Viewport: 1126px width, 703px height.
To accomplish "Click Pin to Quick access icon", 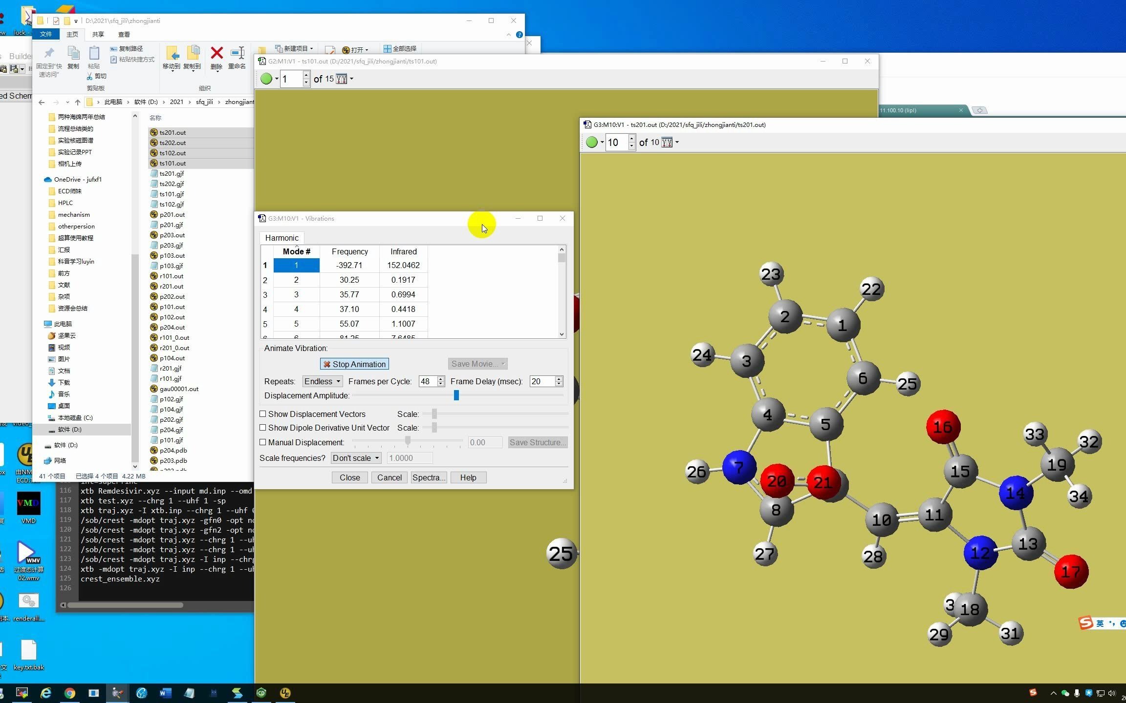I will (x=49, y=53).
